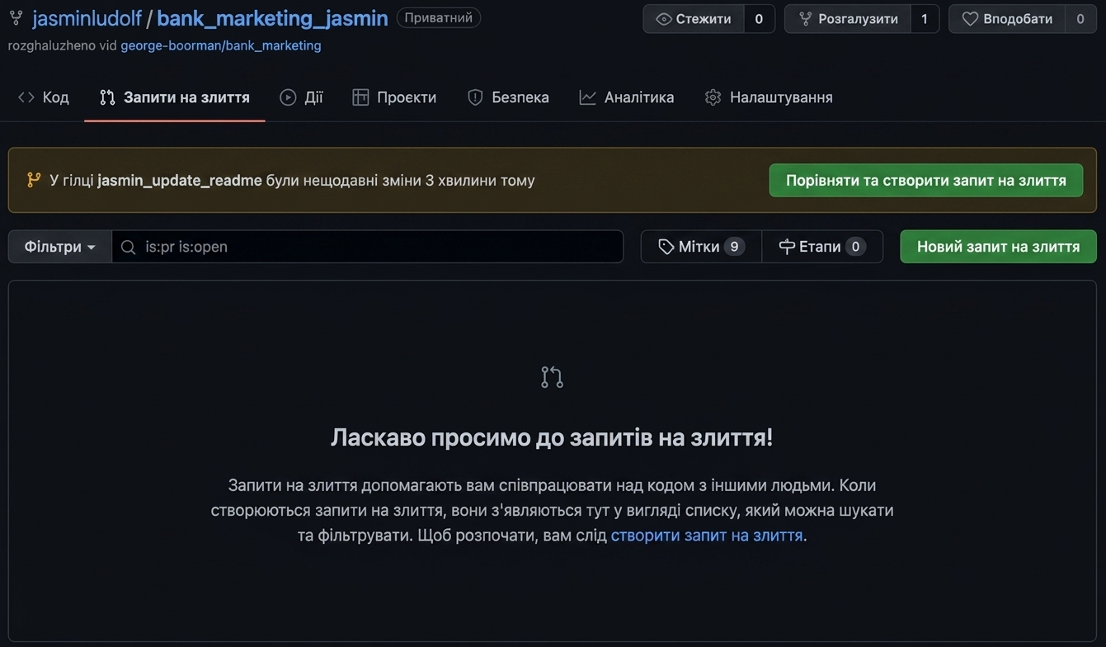The width and height of the screenshot is (1106, 647).
Task: Click the search magnifier icon
Action: 129,247
